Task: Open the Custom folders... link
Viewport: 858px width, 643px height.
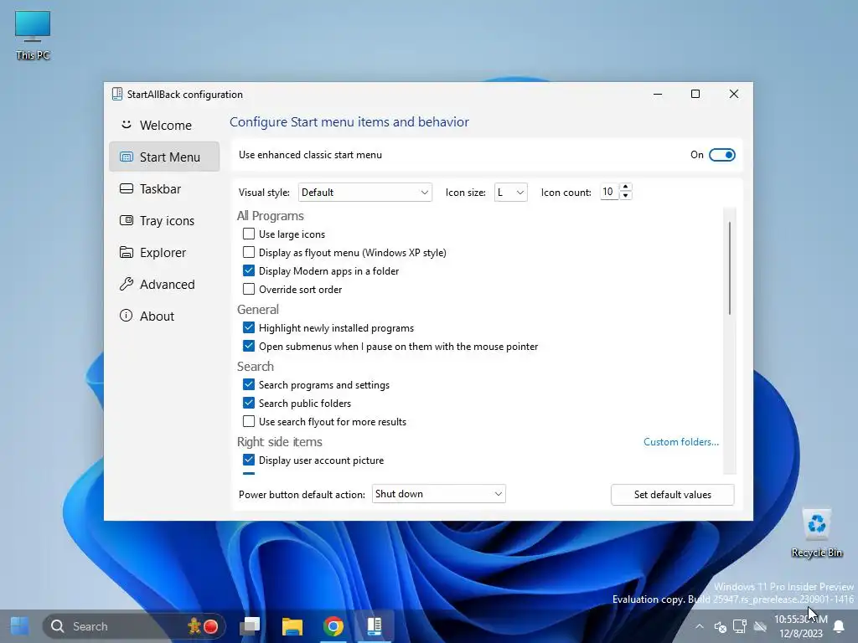Action: [x=681, y=442]
